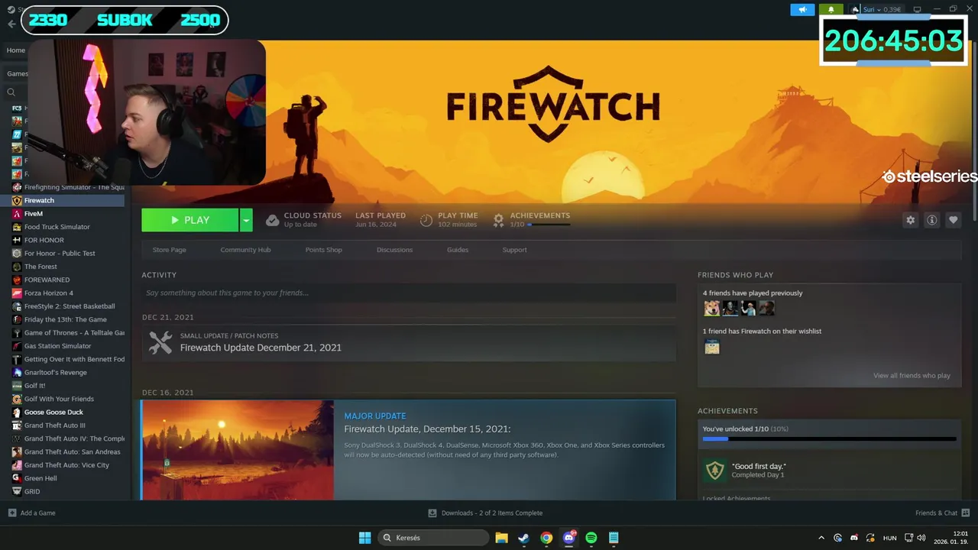
Task: Expand the Play button dropdown arrow
Action: click(x=246, y=220)
